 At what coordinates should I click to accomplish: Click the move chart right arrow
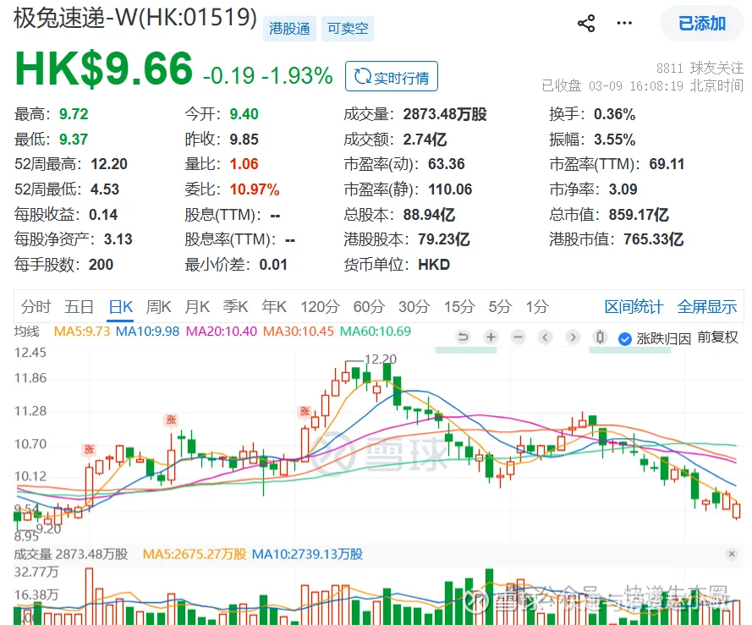coord(573,337)
